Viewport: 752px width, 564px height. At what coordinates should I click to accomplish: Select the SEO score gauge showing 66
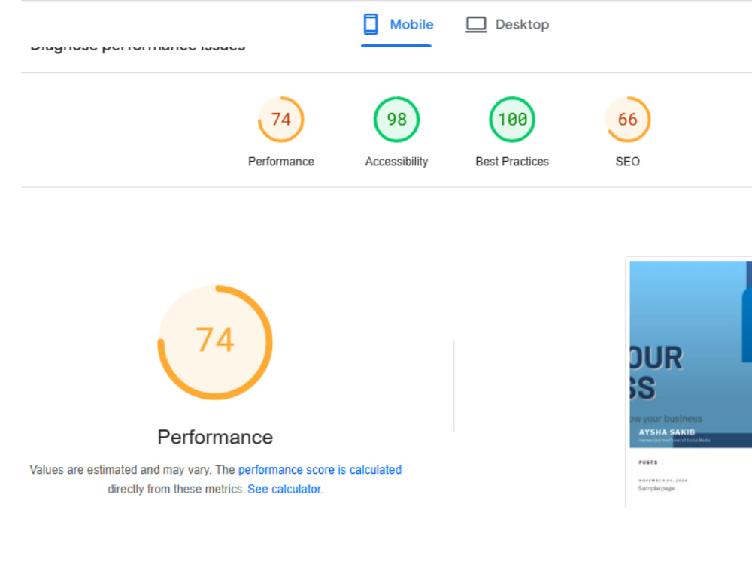(628, 120)
